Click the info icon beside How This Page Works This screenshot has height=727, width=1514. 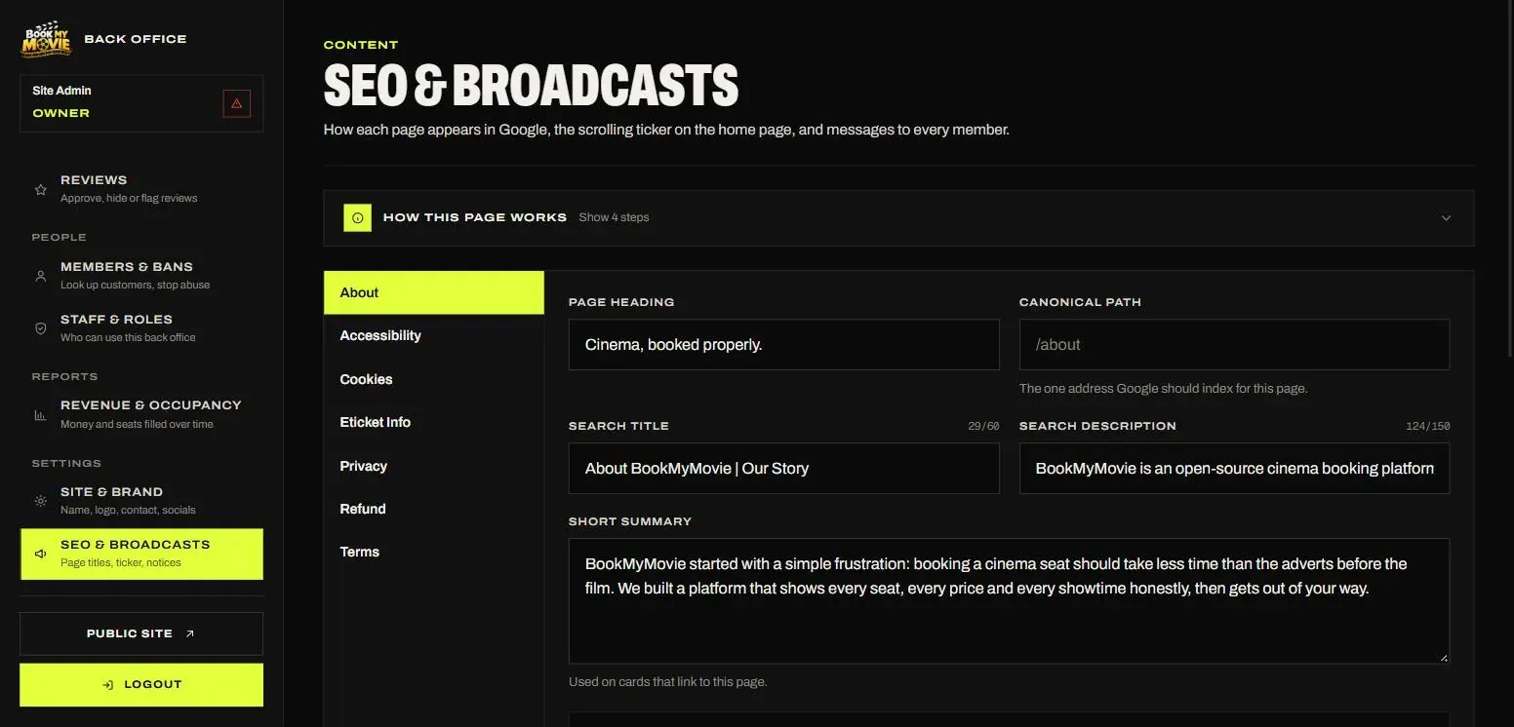tap(357, 217)
